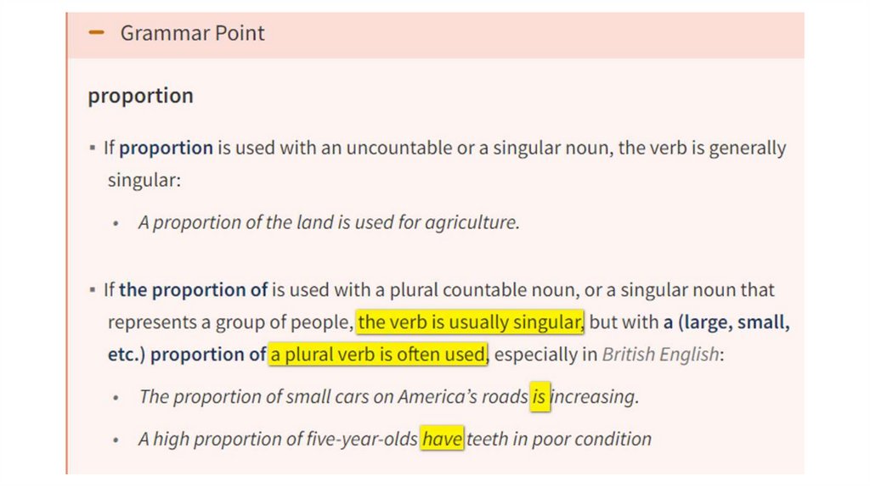Click the Grammar Point header title
870x487 pixels.
click(x=192, y=33)
